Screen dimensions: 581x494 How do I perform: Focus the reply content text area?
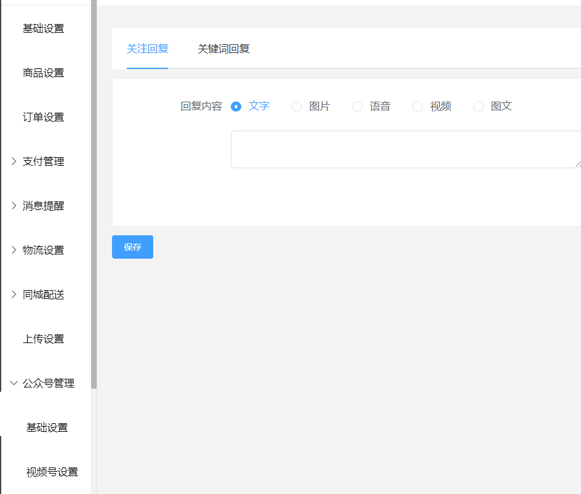pos(406,149)
